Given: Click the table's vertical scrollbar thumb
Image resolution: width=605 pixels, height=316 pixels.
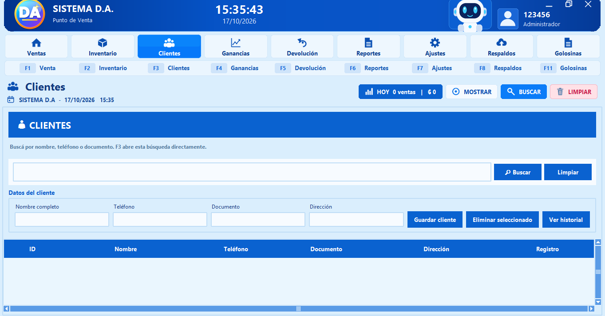Looking at the screenshot, I should pyautogui.click(x=598, y=272).
